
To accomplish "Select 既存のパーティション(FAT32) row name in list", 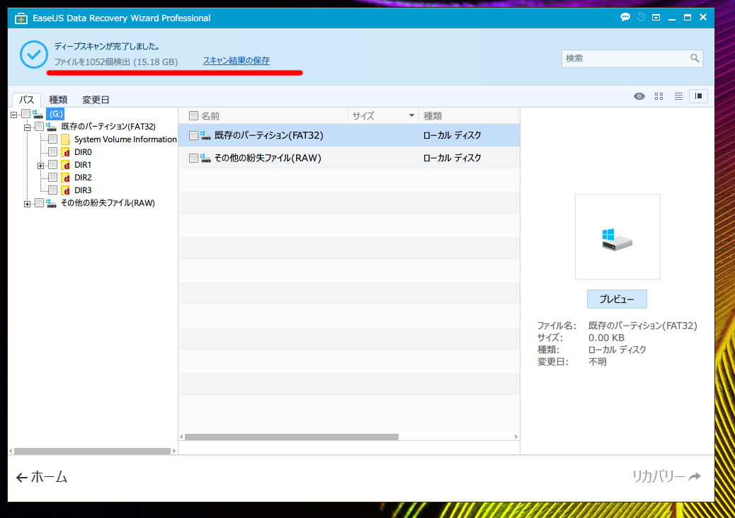I will click(x=268, y=135).
